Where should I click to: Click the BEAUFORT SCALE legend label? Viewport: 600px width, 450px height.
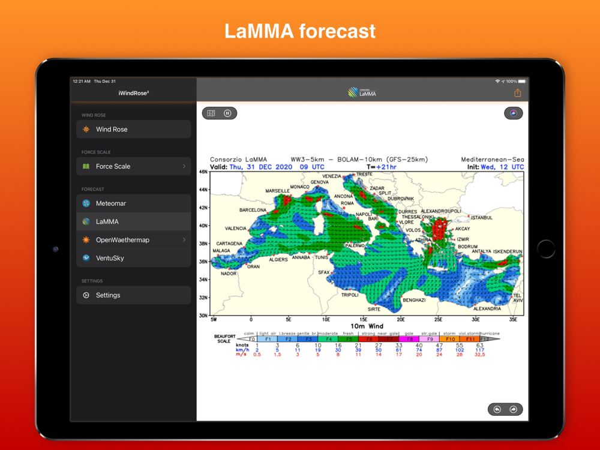tap(224, 338)
